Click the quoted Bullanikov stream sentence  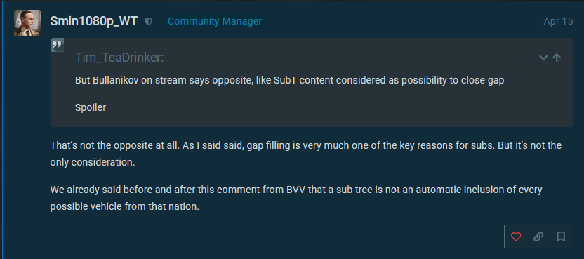point(289,81)
